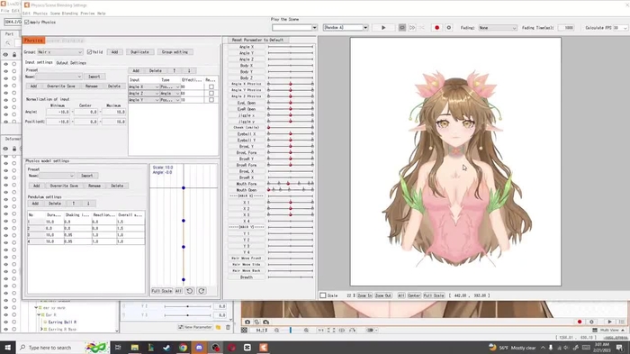This screenshot has width=630, height=354.
Task: Click the Angle X parameter slider
Action: (x=291, y=47)
